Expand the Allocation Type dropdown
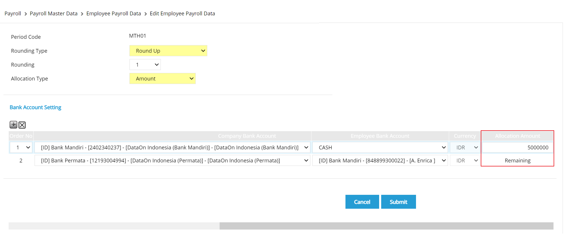 tap(162, 79)
